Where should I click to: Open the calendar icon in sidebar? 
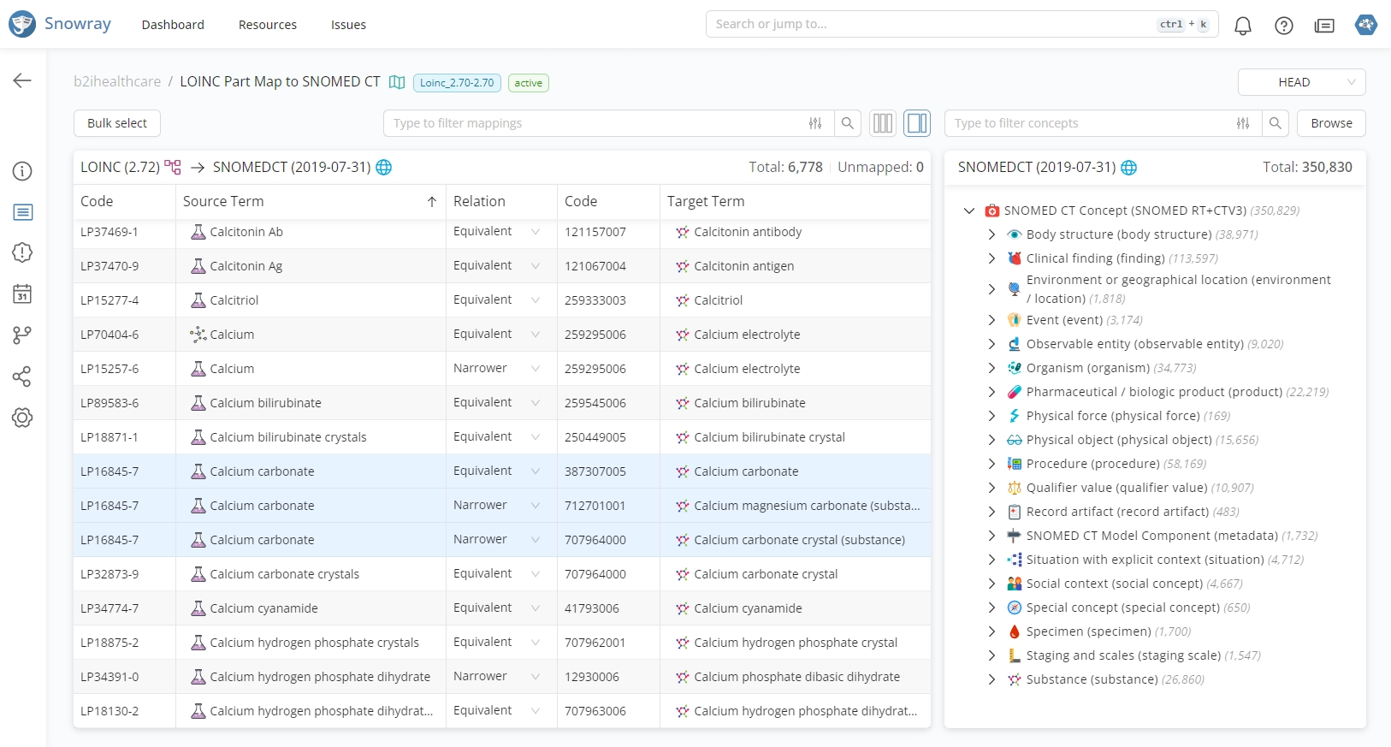coord(22,294)
